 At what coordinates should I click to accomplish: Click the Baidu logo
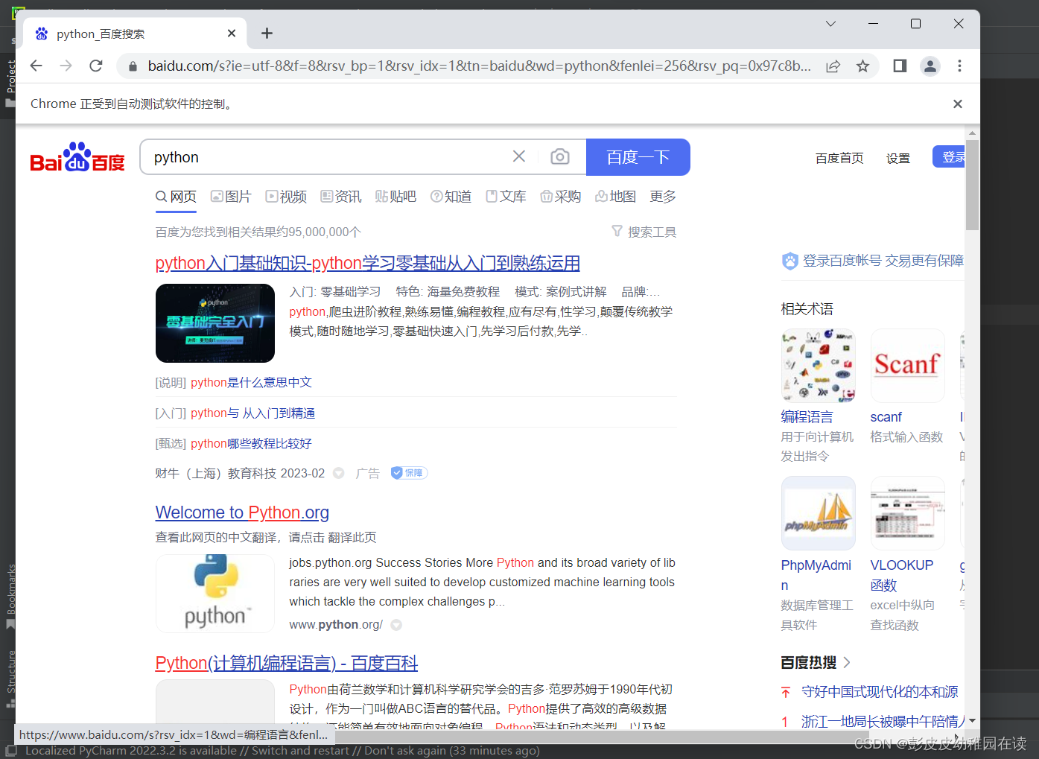pos(77,157)
